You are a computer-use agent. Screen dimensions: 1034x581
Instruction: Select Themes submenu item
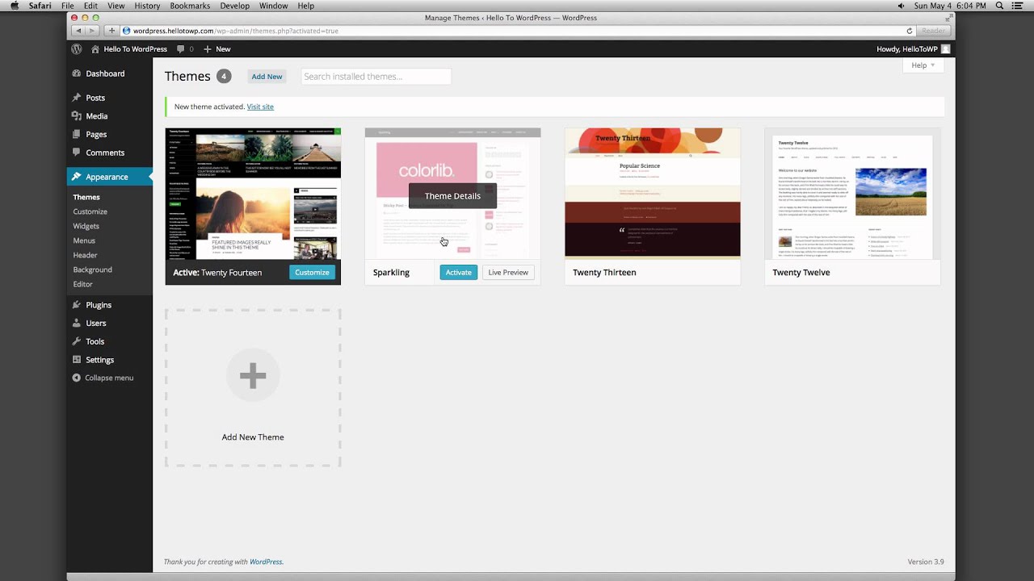(x=86, y=197)
